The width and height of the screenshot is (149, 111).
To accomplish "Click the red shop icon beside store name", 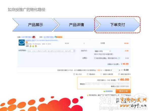I will click(34, 37).
